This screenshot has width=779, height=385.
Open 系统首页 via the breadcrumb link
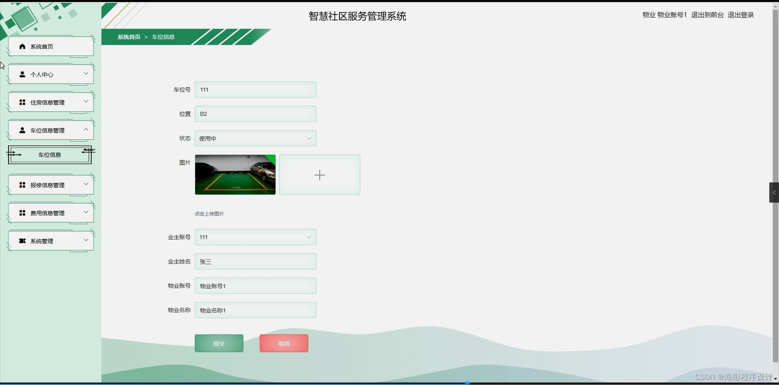click(x=129, y=36)
